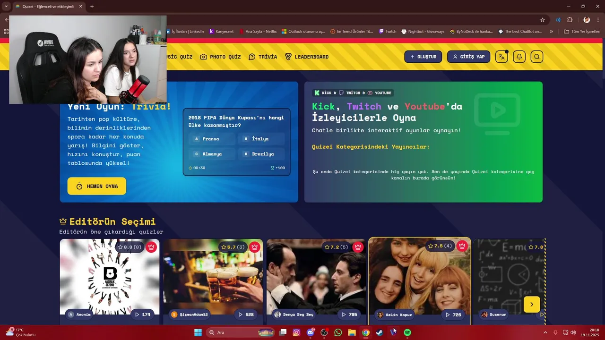This screenshot has width=605, height=340.
Task: Open the Chrome profile avatar
Action: click(587, 20)
